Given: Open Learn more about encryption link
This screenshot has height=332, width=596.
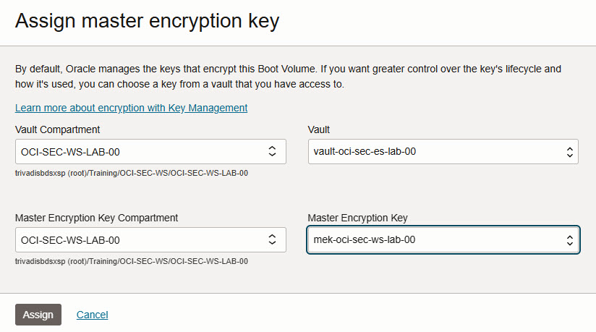Looking at the screenshot, I should point(131,108).
